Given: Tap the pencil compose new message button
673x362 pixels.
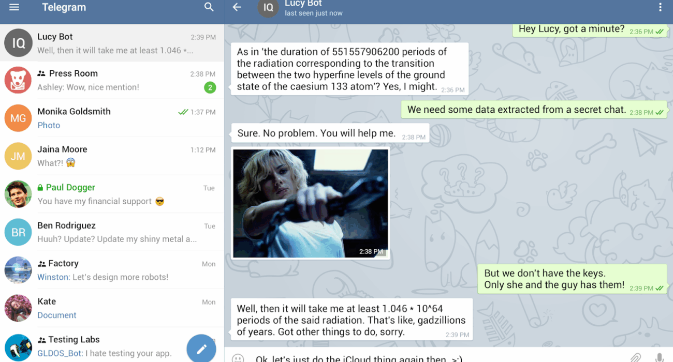Looking at the screenshot, I should point(201,349).
